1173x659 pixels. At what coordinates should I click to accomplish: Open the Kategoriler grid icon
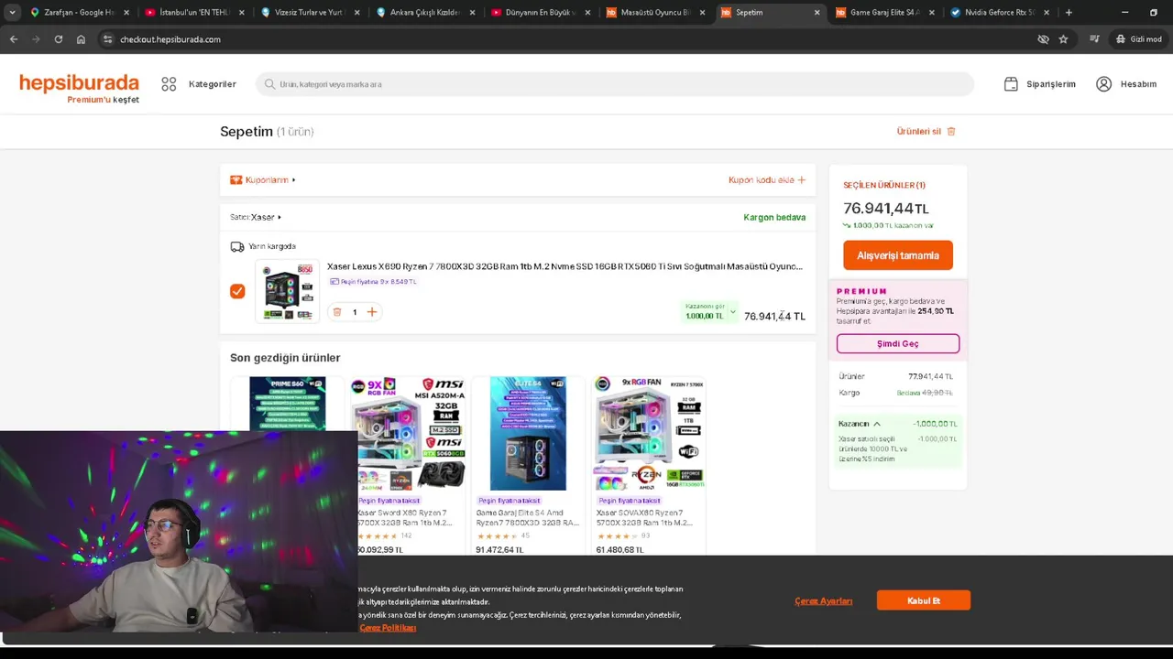[x=169, y=84]
